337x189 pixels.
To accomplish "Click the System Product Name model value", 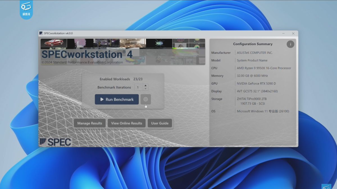I will pos(252,60).
